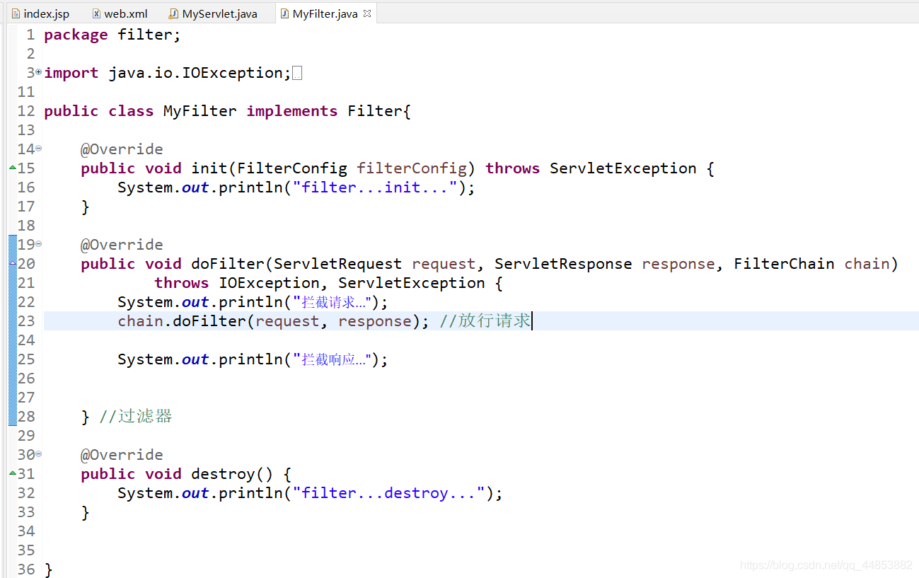Image resolution: width=919 pixels, height=578 pixels.
Task: Collapse the destroy method at line 30
Action: pyautogui.click(x=39, y=454)
